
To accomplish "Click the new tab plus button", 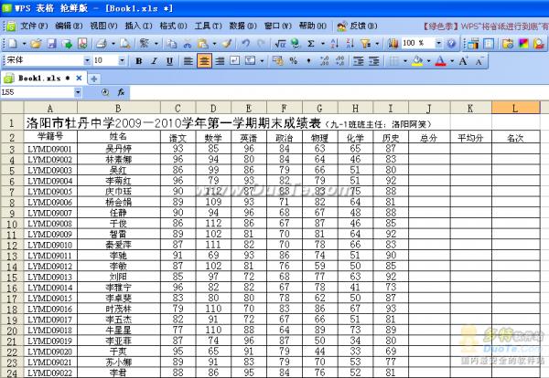I will 93,79.
